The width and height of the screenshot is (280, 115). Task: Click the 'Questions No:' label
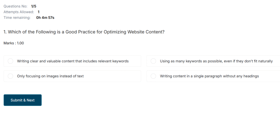point(15,6)
